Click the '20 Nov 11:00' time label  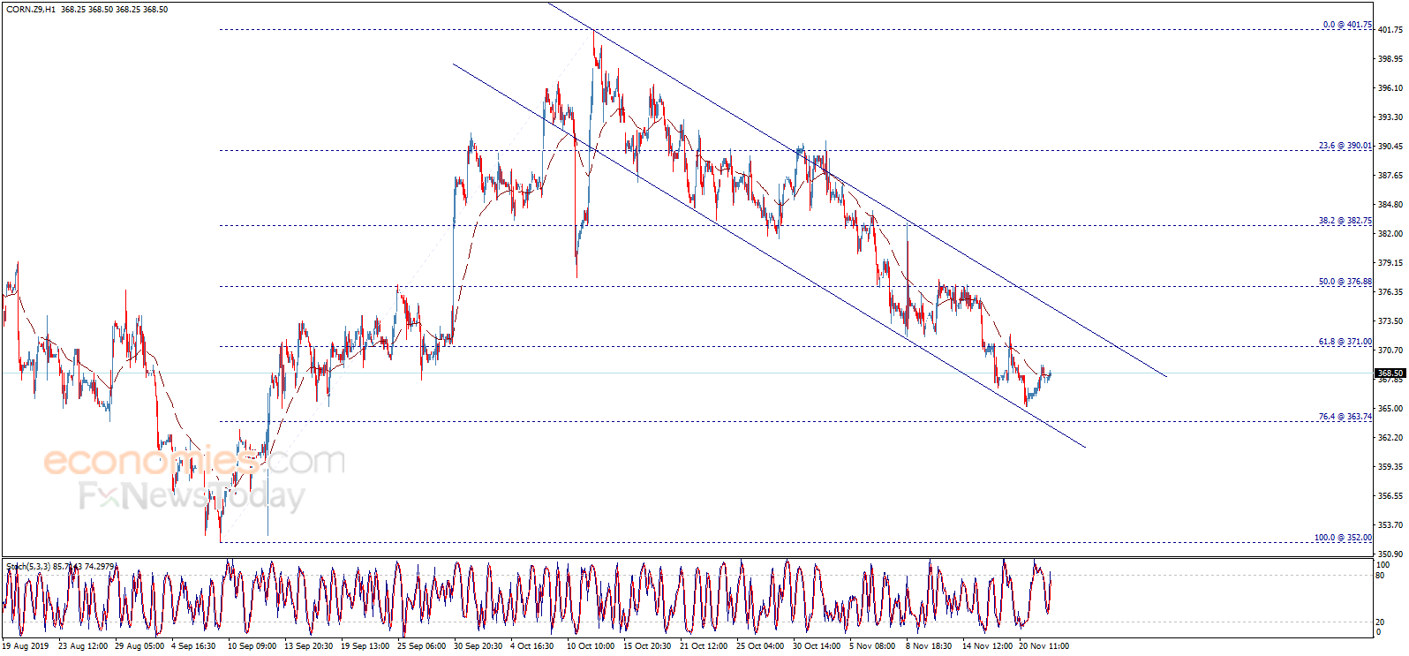point(1044,646)
